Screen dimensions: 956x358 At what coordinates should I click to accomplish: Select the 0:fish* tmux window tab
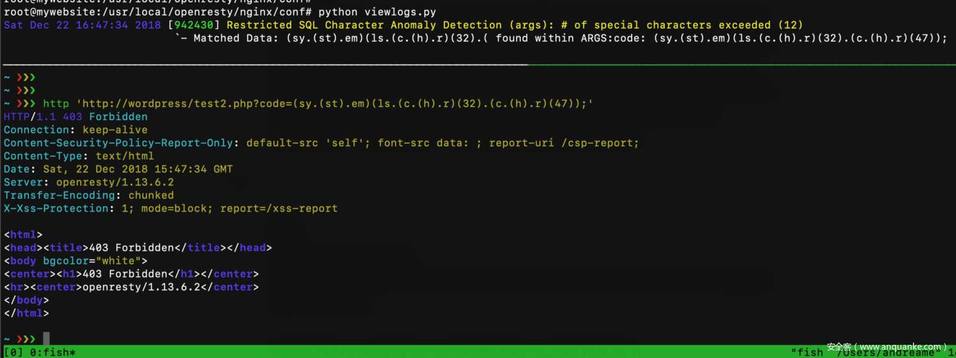[53, 352]
